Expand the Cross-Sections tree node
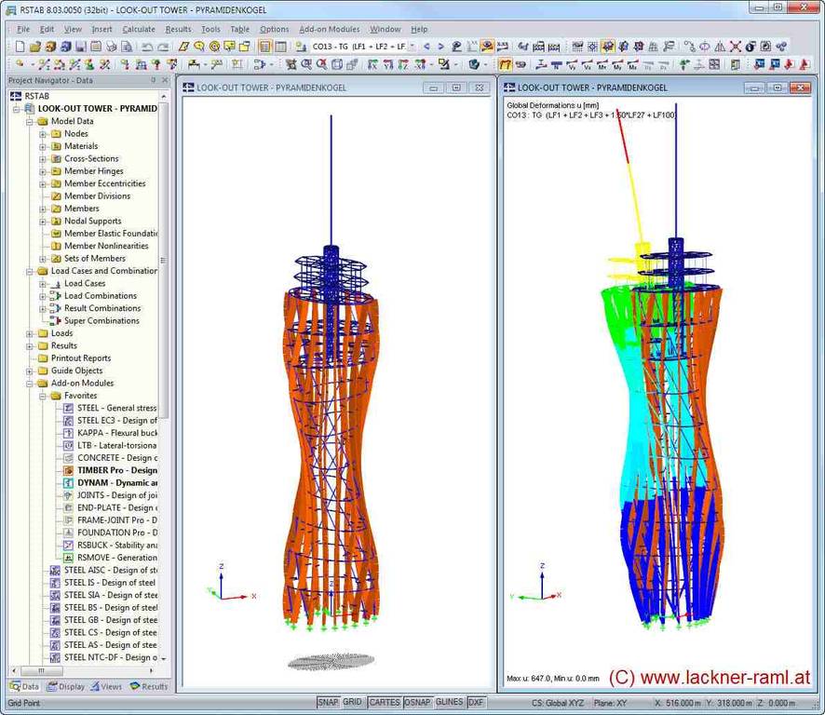This screenshot has height=715, width=825. coord(43,159)
